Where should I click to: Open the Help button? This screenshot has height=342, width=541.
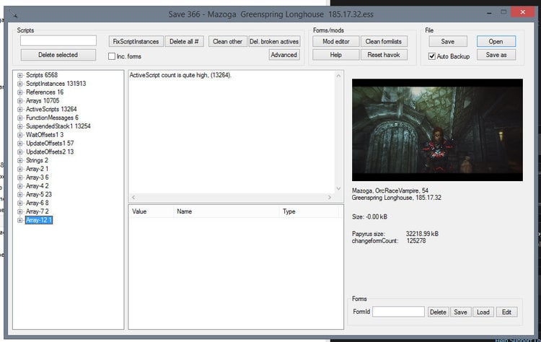(336, 55)
